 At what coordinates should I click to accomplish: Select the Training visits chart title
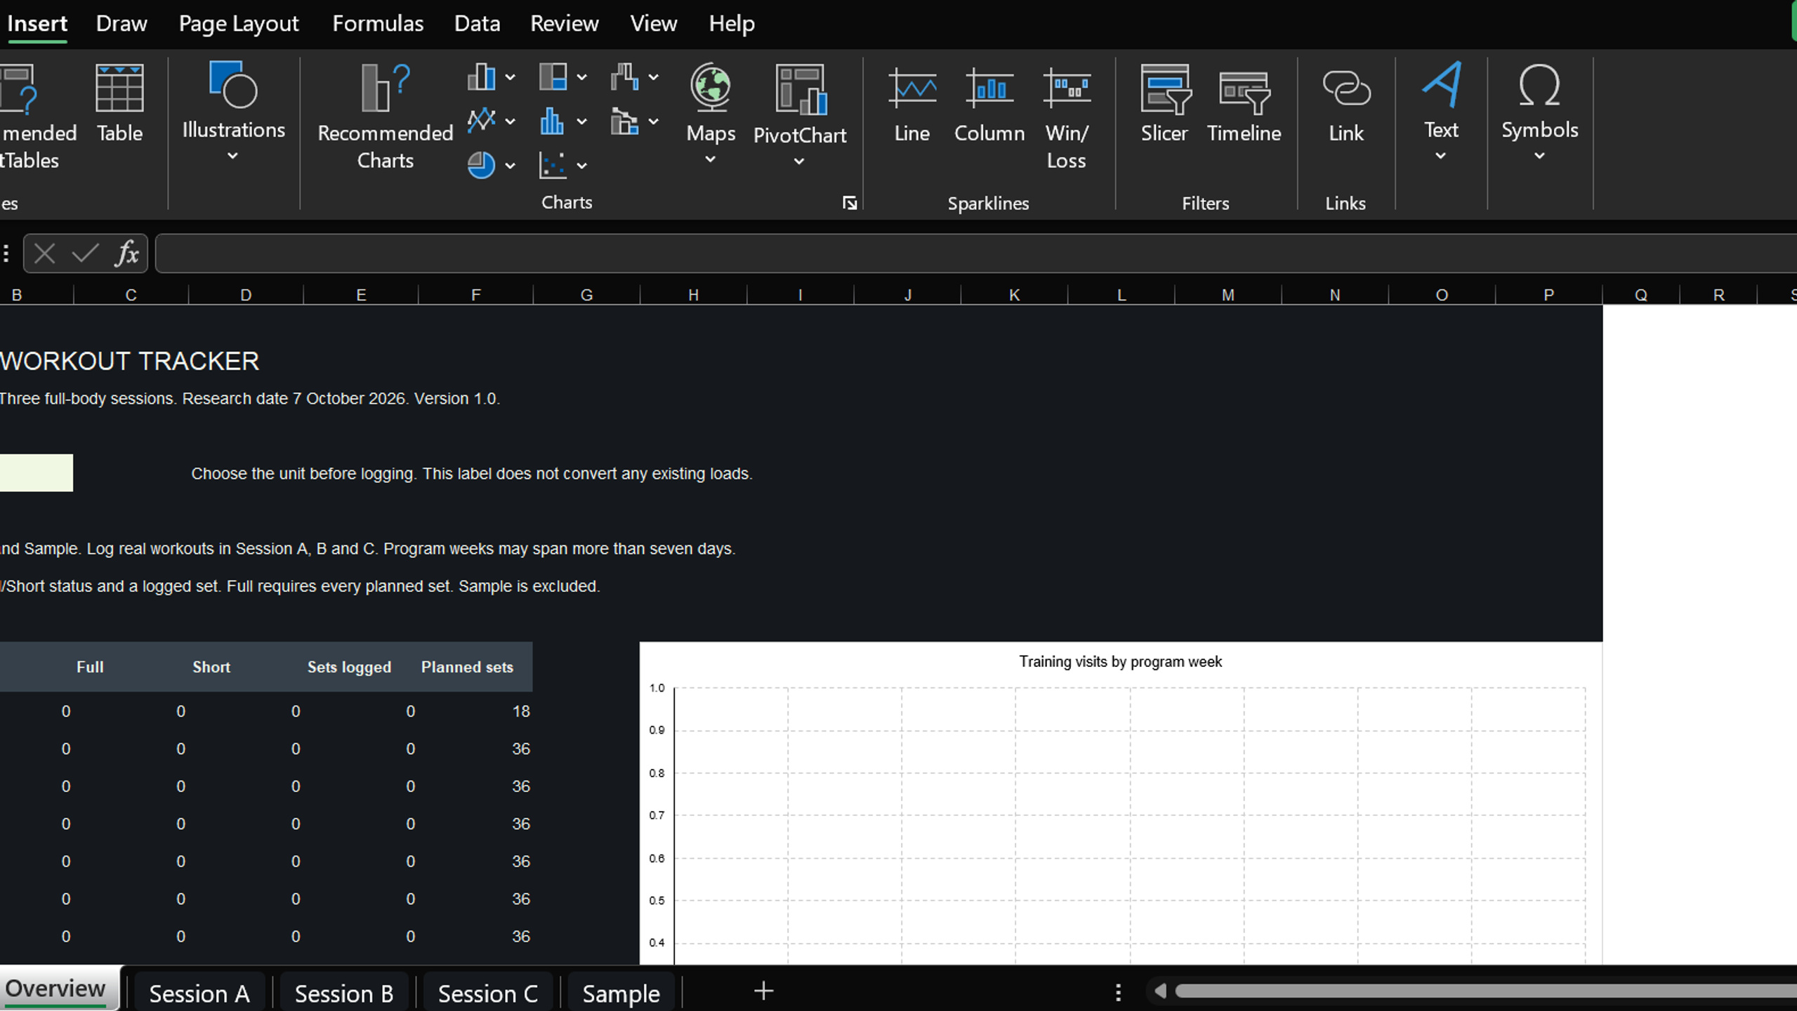(1120, 661)
